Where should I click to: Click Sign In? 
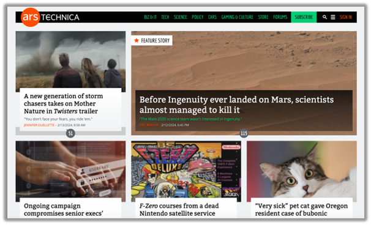coord(346,17)
